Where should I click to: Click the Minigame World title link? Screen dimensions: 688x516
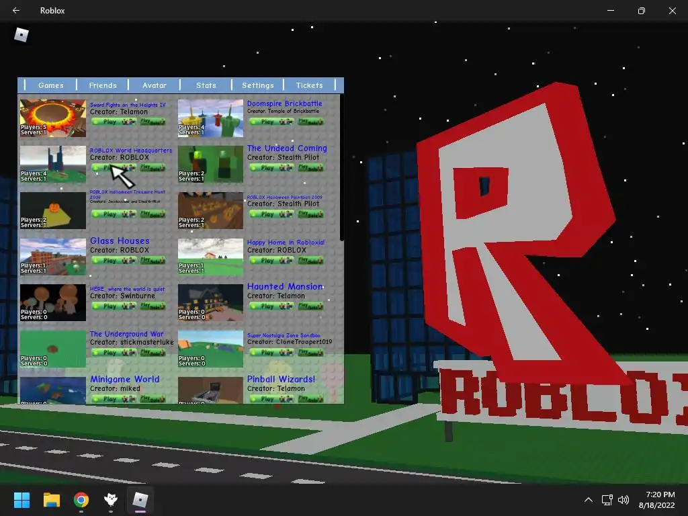(124, 379)
